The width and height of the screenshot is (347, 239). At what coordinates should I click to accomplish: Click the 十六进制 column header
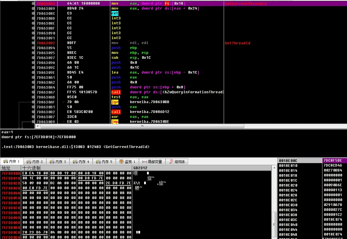(x=77, y=168)
